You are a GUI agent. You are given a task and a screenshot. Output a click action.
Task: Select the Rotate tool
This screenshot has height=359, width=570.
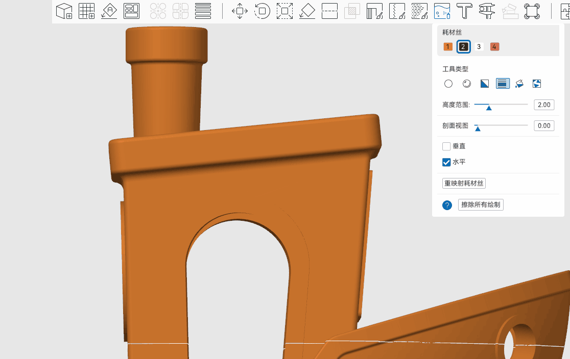(262, 11)
